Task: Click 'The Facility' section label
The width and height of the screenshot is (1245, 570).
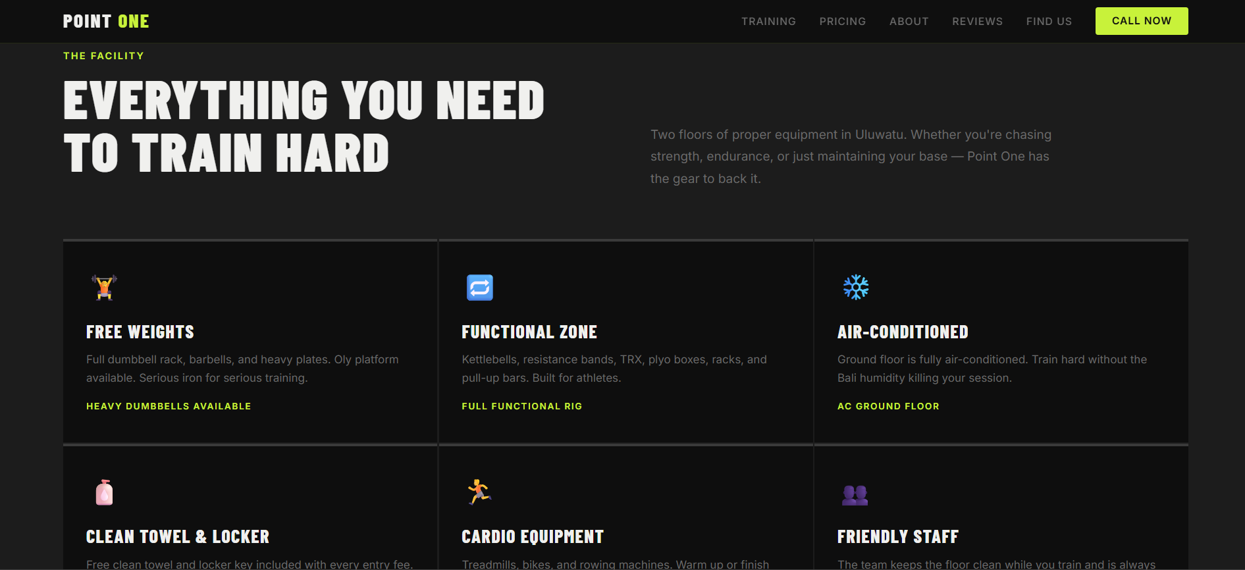Action: pyautogui.click(x=103, y=56)
